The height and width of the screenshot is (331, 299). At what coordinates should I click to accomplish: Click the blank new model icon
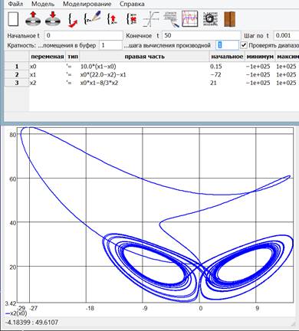pos(13,19)
